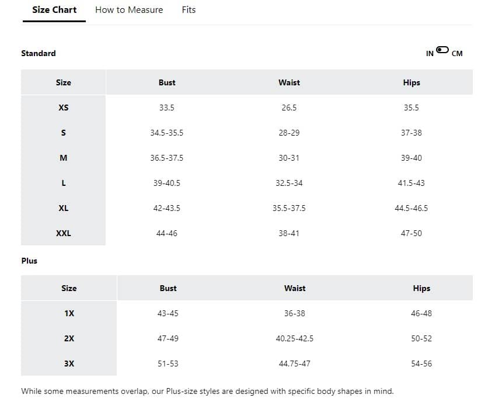Image resolution: width=502 pixels, height=398 pixels.
Task: Select the Size Chart tab
Action: [x=54, y=10]
